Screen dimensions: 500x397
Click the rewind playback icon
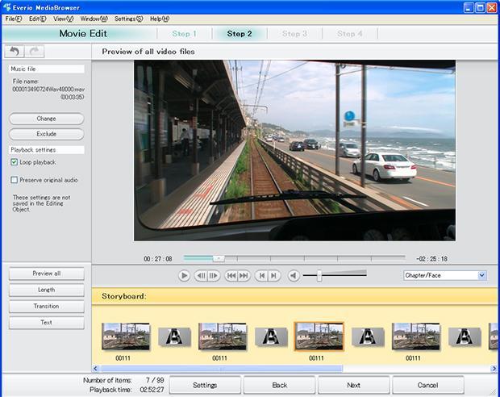(x=231, y=276)
